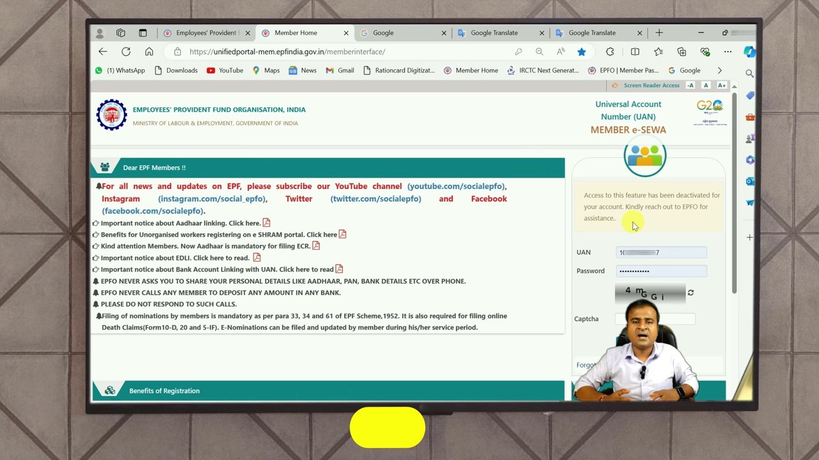Viewport: 819px width, 460px height.
Task: Toggle the favorite star for this page
Action: pos(582,52)
